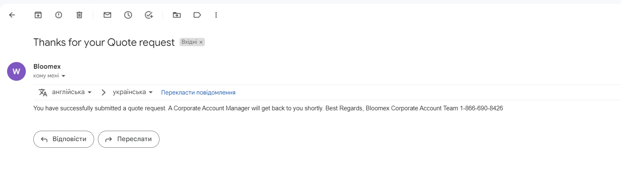The image size is (621, 174).
Task: Open the англійська source language dropdown
Action: [x=72, y=92]
